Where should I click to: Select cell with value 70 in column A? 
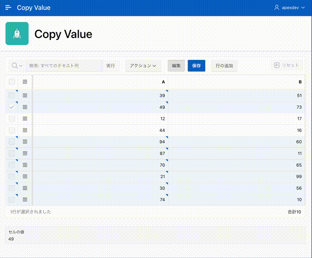[100, 165]
